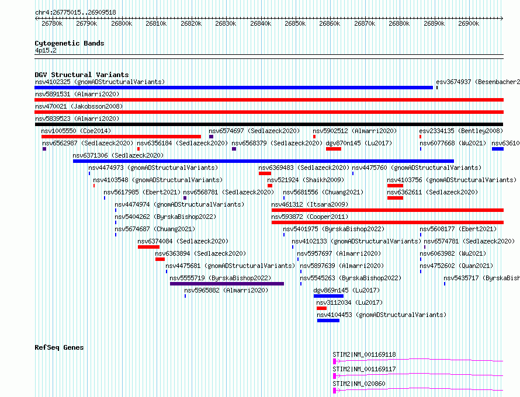Open nsv6371306 (Sedlazeck2020) label
The image size is (520, 397).
pyautogui.click(x=118, y=155)
